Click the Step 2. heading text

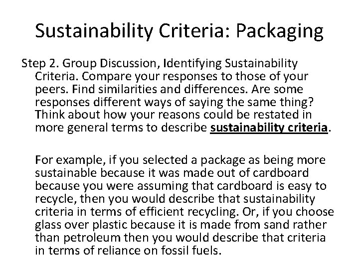[x=40, y=64]
